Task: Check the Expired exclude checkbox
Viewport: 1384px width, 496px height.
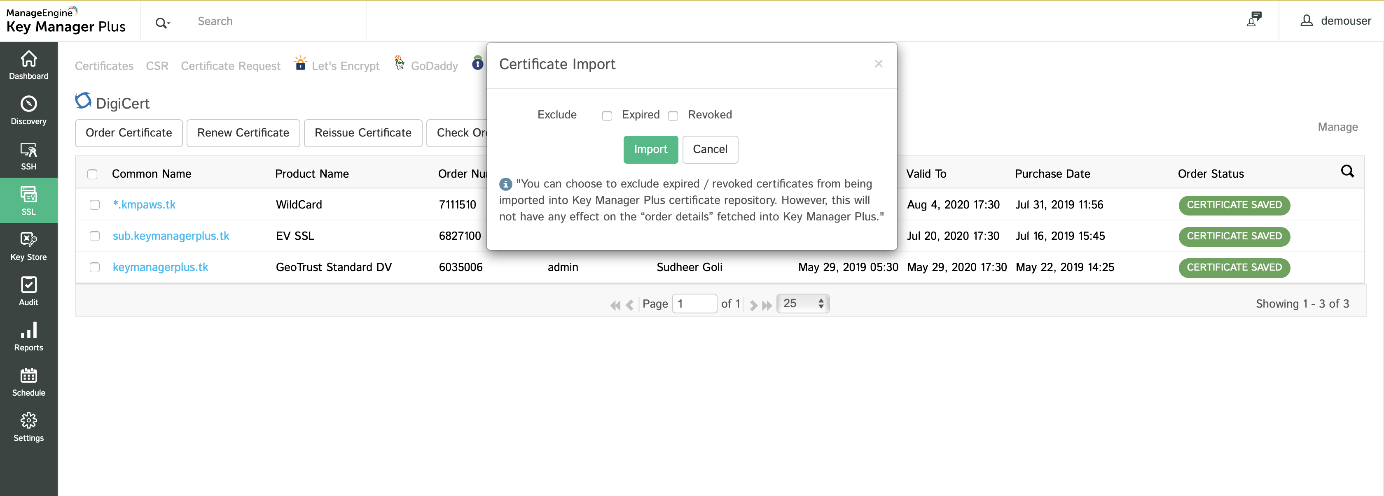Action: coord(607,116)
